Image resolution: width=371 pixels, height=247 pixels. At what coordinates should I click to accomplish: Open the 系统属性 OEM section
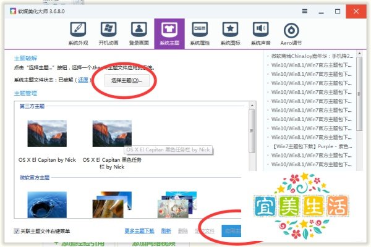coord(200,33)
